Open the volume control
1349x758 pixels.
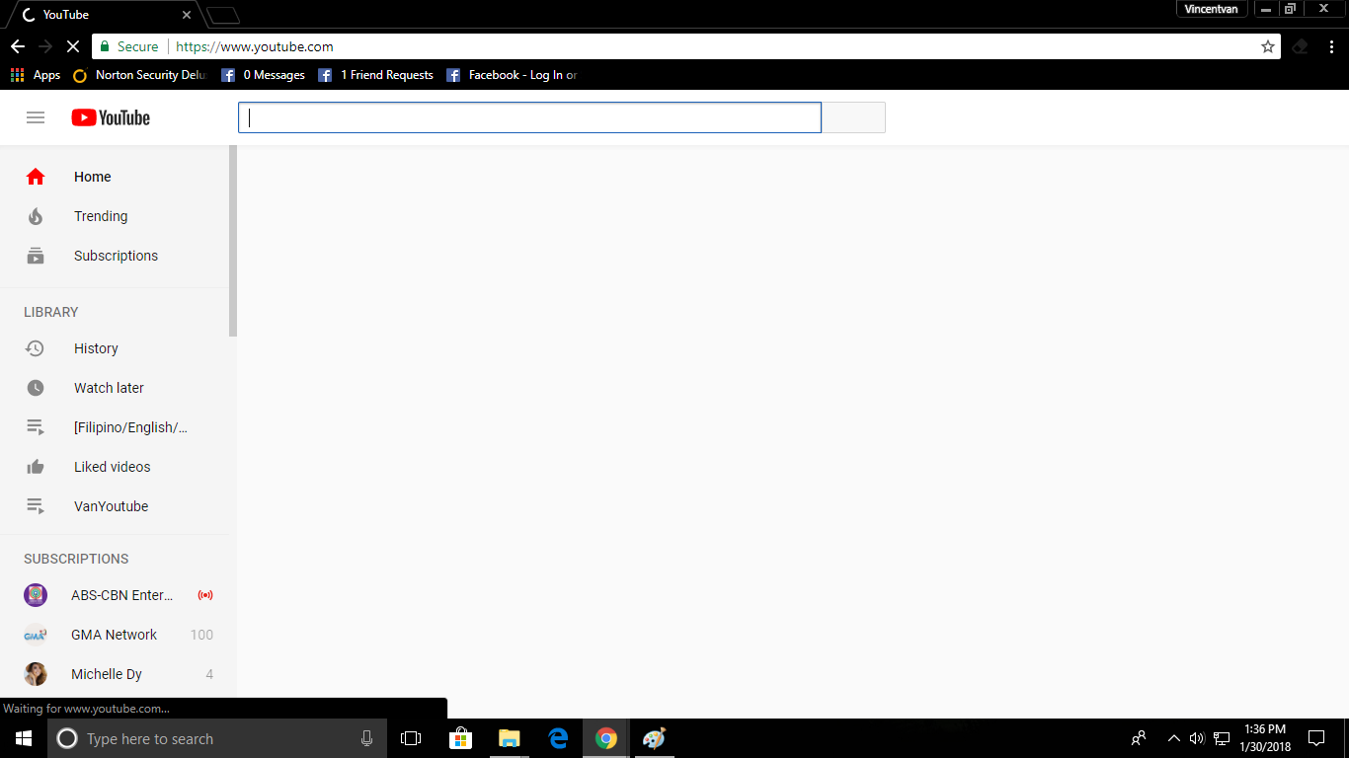pos(1197,738)
